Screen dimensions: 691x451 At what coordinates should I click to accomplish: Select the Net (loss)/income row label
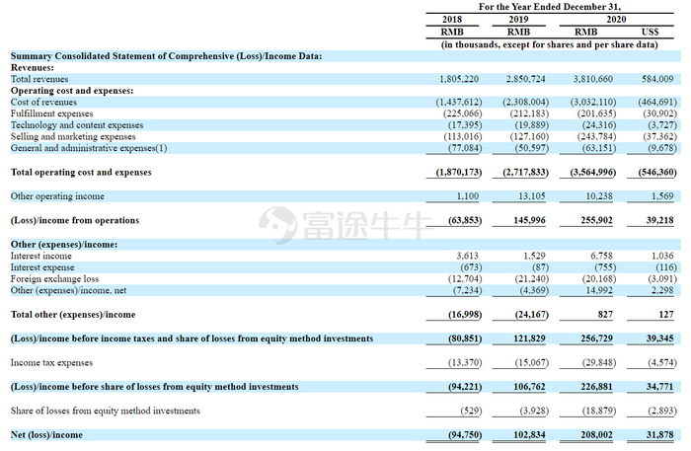click(46, 434)
